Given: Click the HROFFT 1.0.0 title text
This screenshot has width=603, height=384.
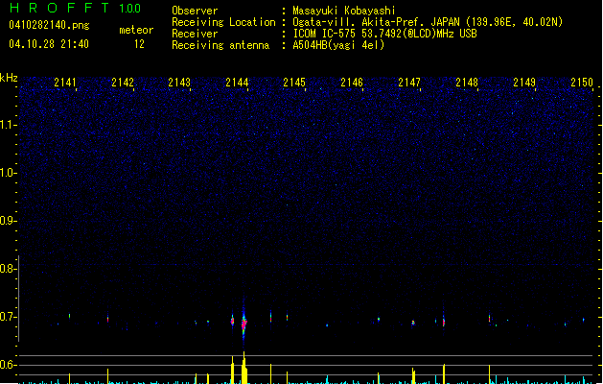Looking at the screenshot, I should [x=75, y=8].
